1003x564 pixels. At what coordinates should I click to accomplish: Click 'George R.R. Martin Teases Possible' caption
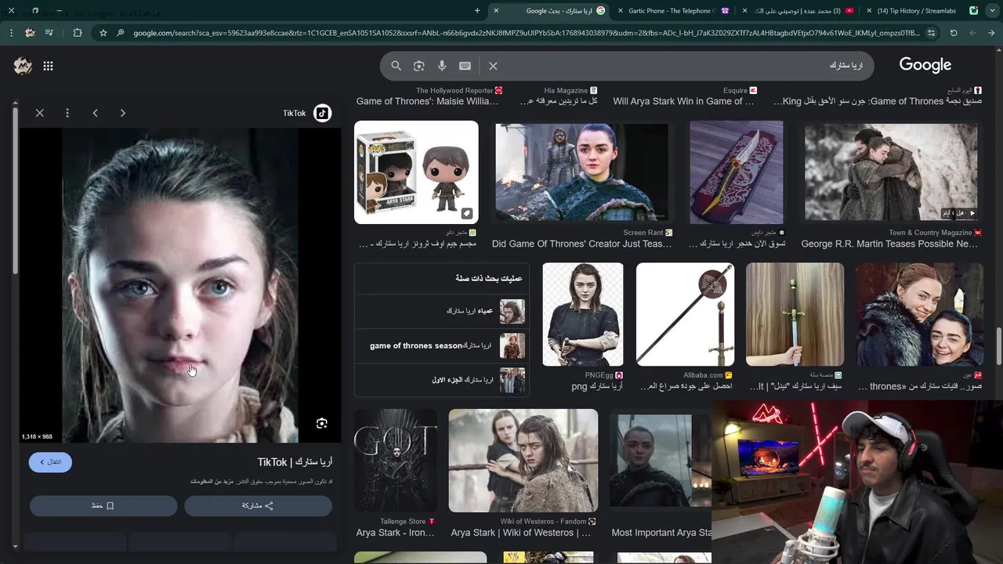[889, 244]
